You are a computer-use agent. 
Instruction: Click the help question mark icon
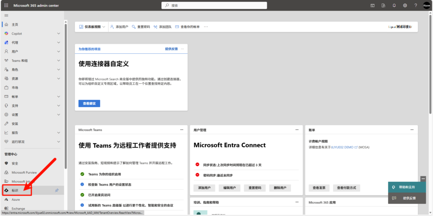415,5
